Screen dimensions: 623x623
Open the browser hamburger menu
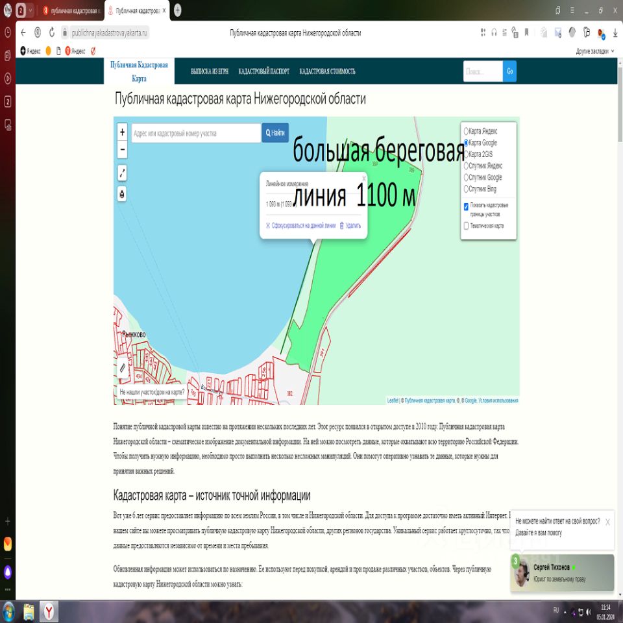tap(572, 10)
